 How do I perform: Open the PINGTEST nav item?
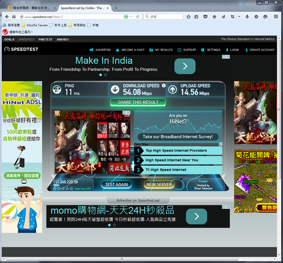(45, 39)
